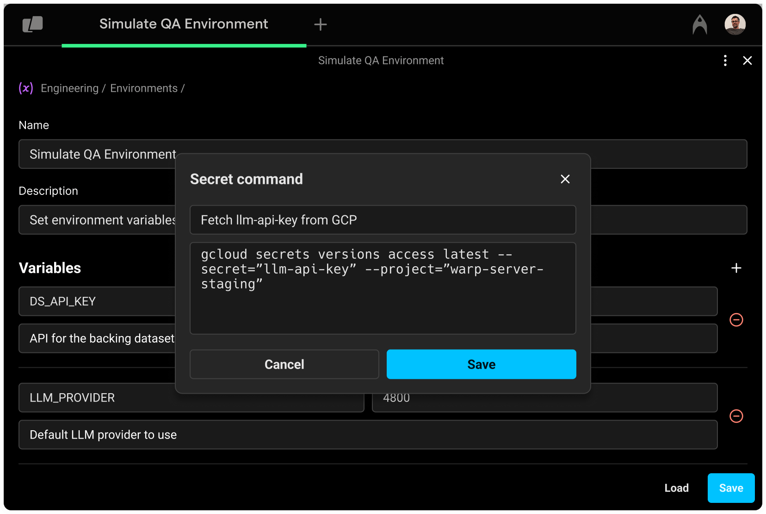Edit the secret name field 'Fetch llm-api-key from GCP'
The width and height of the screenshot is (766, 514).
point(383,220)
